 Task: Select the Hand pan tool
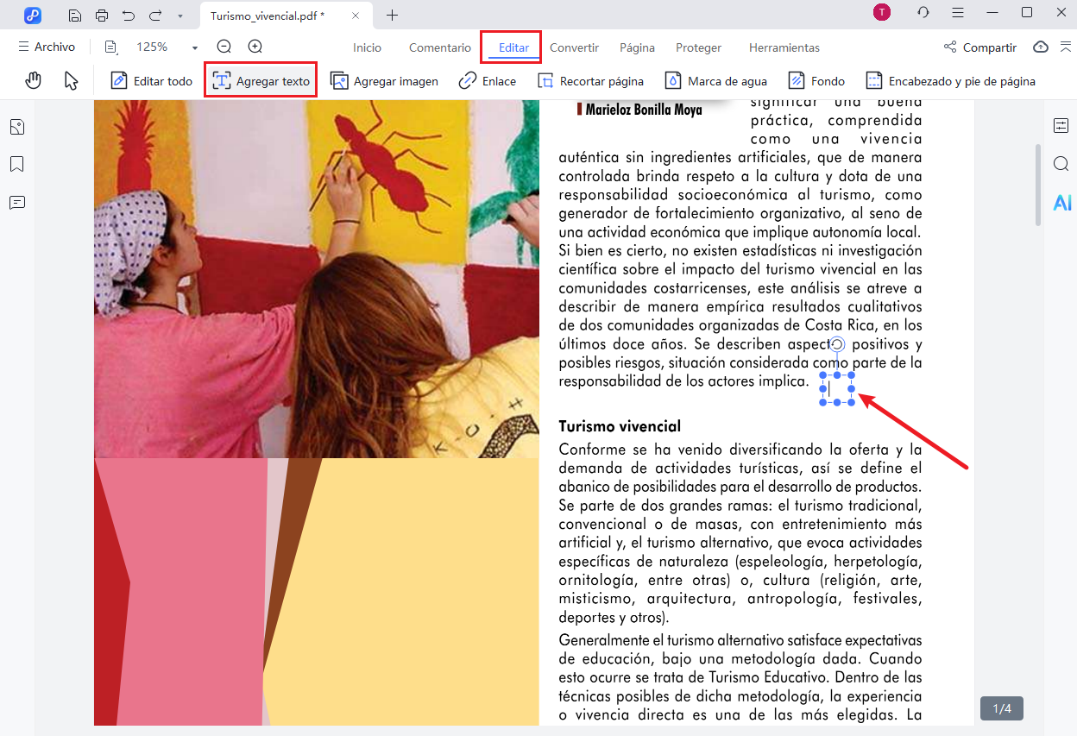coord(33,81)
